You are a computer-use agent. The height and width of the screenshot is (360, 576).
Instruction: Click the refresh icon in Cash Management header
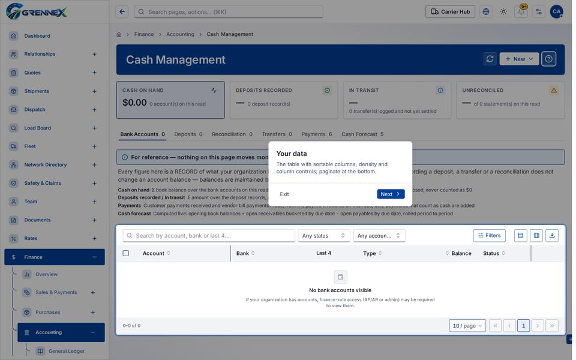click(x=490, y=59)
